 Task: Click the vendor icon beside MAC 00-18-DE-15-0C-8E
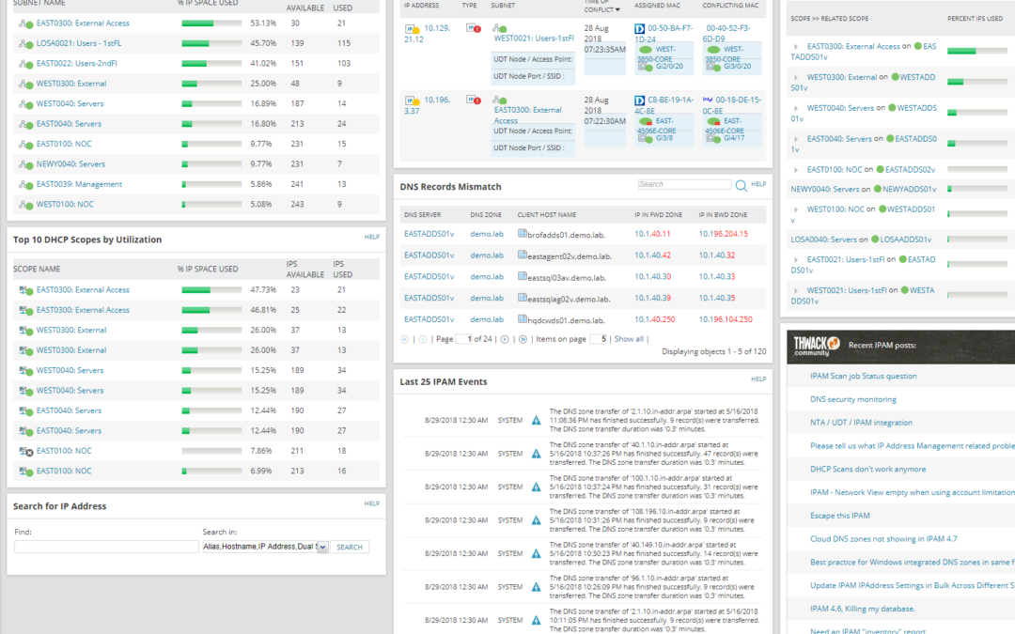708,101
